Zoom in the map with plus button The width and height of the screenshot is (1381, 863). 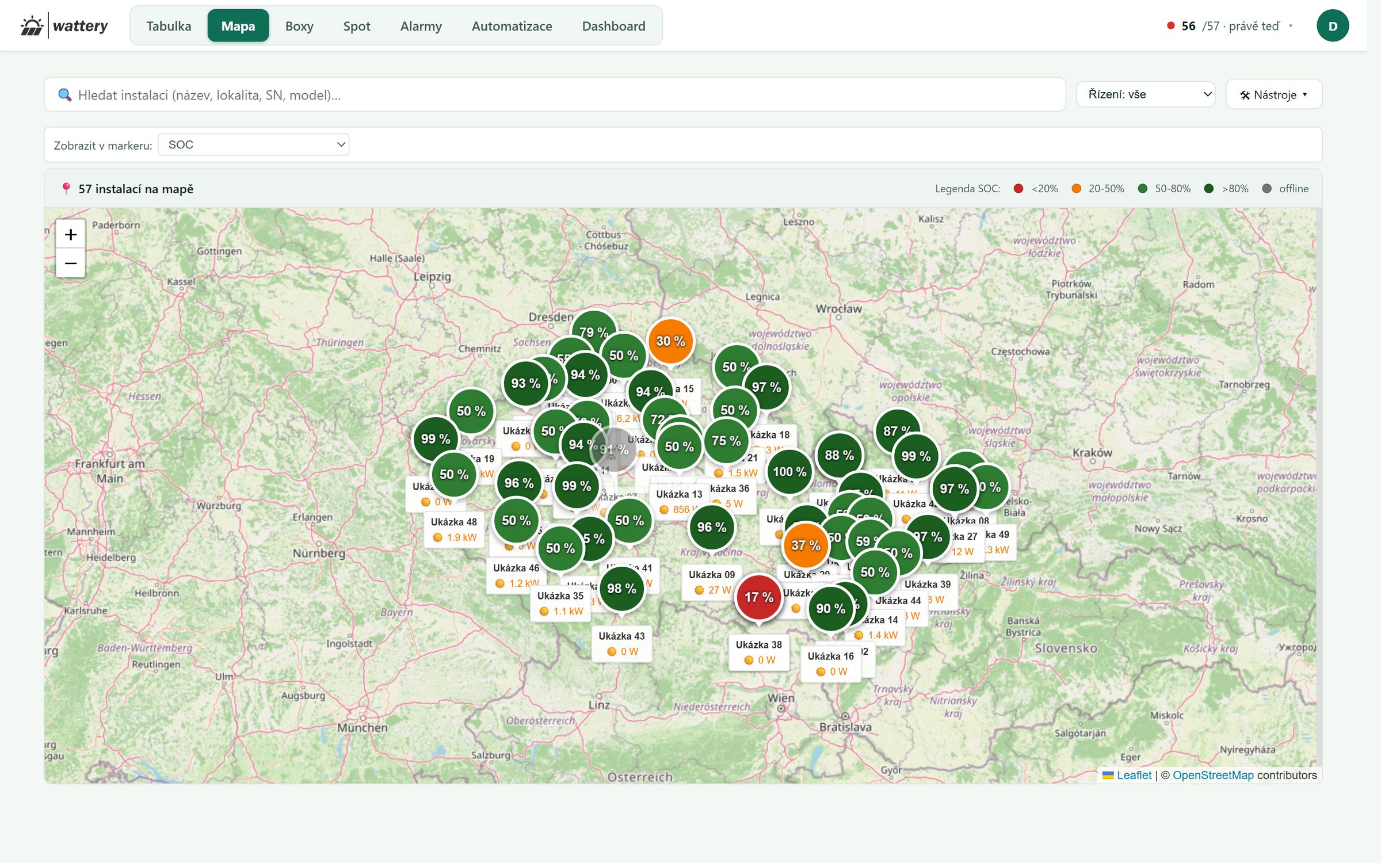tap(71, 234)
